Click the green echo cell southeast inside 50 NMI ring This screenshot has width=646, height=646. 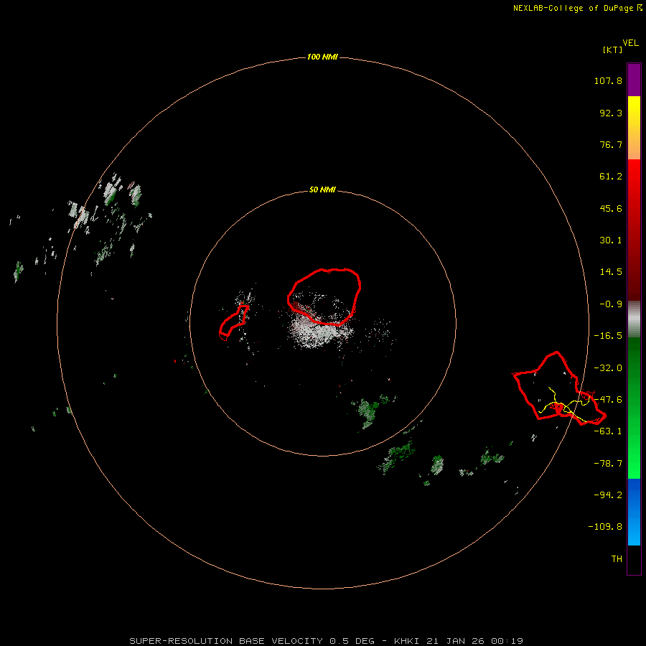point(369,412)
